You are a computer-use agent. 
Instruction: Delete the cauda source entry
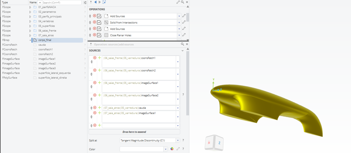tap(95, 108)
